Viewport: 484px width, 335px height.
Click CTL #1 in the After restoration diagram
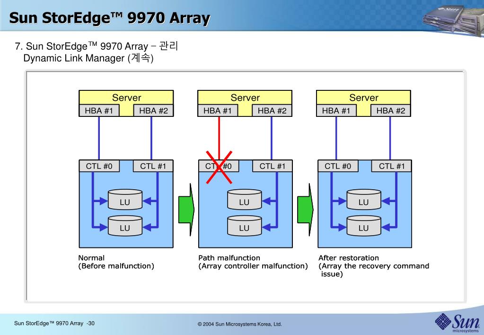392,166
